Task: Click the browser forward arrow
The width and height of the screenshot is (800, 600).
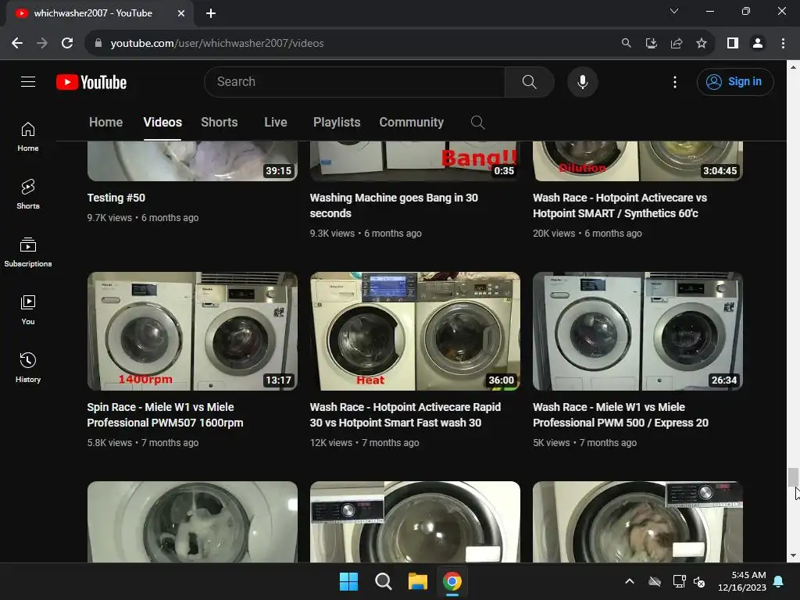Action: coord(42,44)
